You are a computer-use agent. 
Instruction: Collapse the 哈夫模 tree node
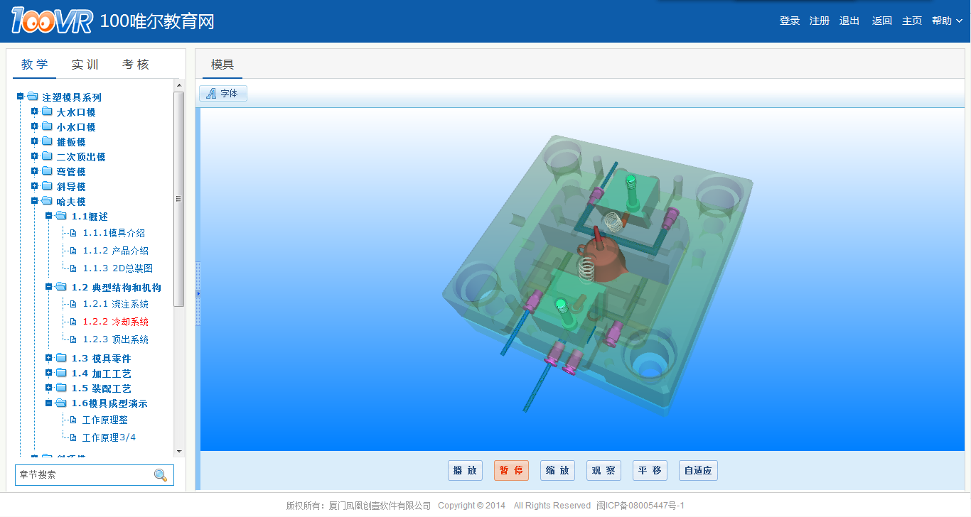(x=34, y=201)
